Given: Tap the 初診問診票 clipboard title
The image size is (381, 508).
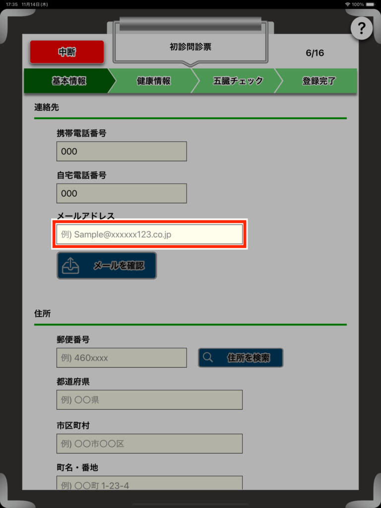Looking at the screenshot, I should [x=190, y=47].
